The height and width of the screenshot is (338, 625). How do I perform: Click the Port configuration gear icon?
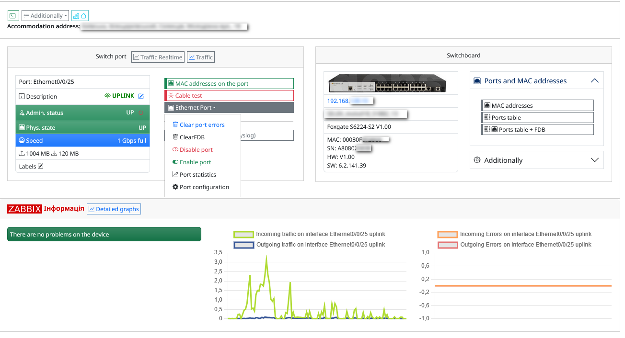tap(175, 187)
